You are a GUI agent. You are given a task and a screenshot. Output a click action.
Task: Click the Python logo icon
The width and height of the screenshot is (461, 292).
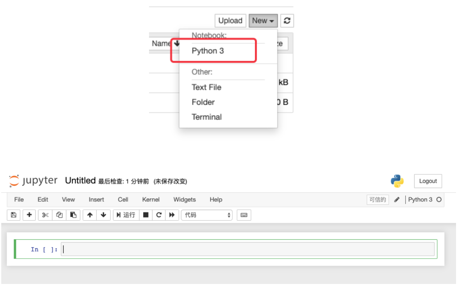(x=397, y=181)
